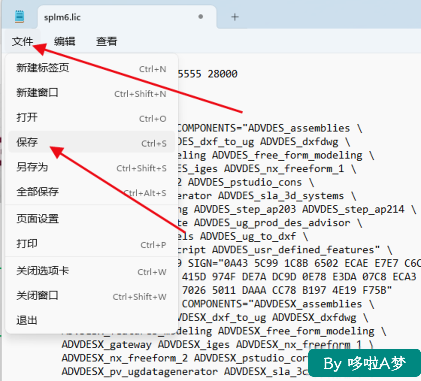
Task: Click the By 哆啦A梦 watermark badge
Action: (364, 363)
